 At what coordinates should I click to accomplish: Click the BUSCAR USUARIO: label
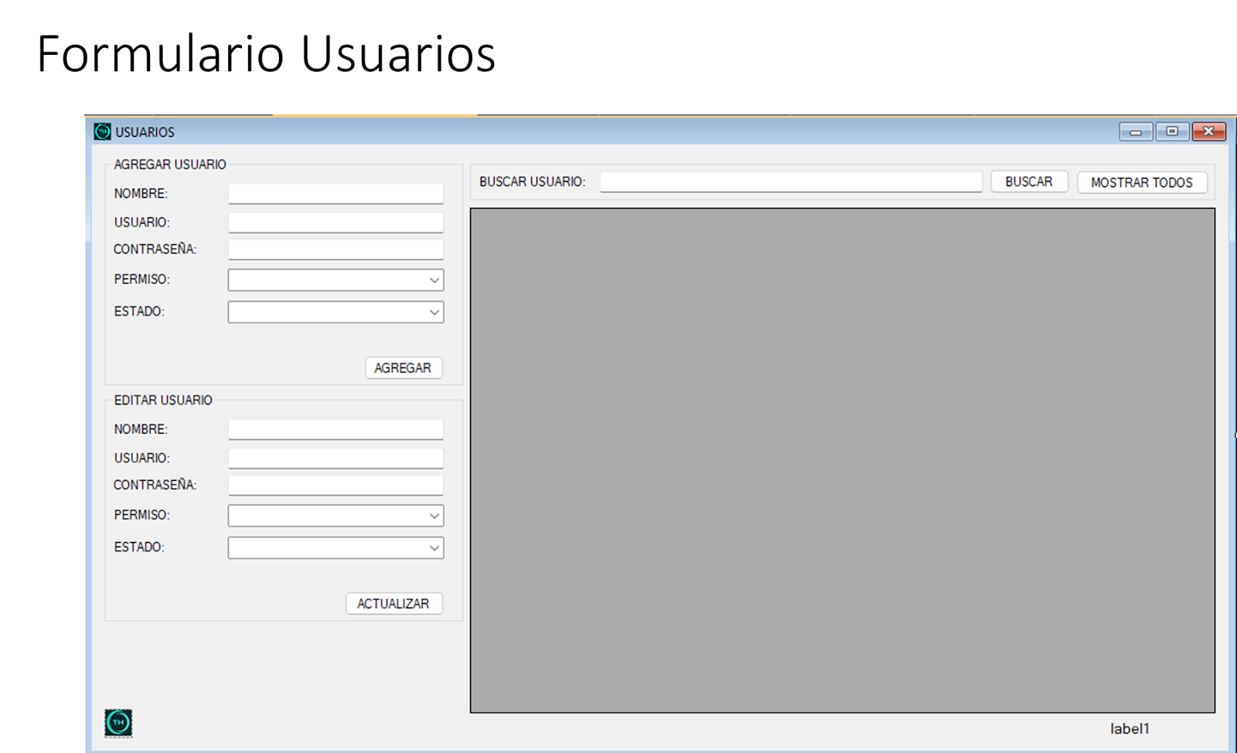533,182
